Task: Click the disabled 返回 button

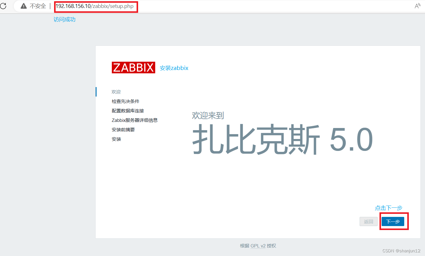Action: [368, 221]
